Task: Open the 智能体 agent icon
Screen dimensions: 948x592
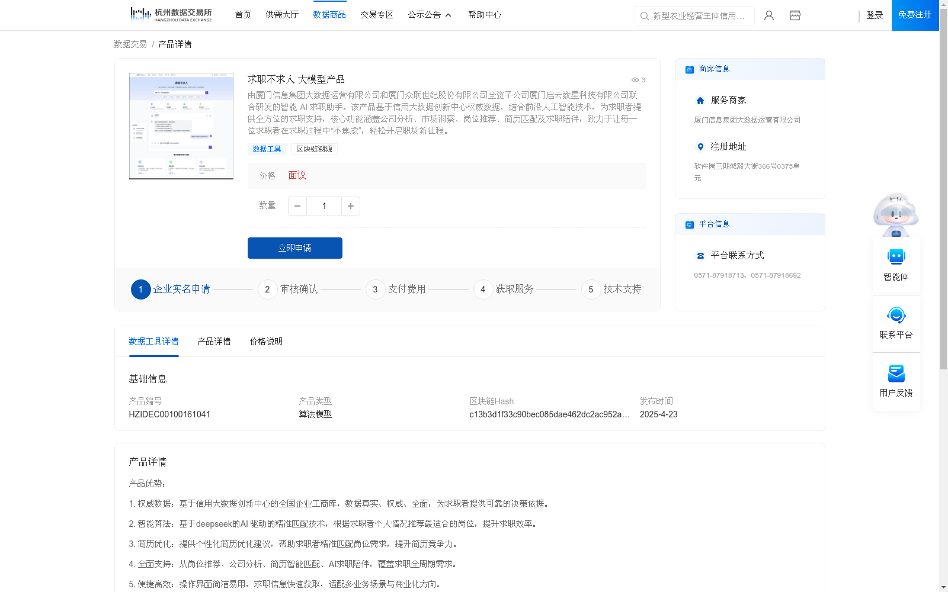Action: pos(896,257)
